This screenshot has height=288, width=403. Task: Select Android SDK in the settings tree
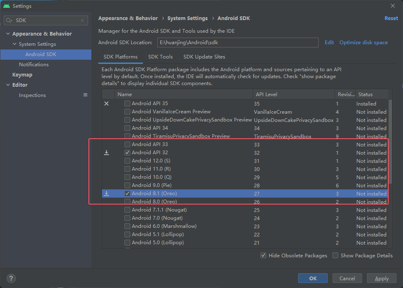pyautogui.click(x=46, y=54)
